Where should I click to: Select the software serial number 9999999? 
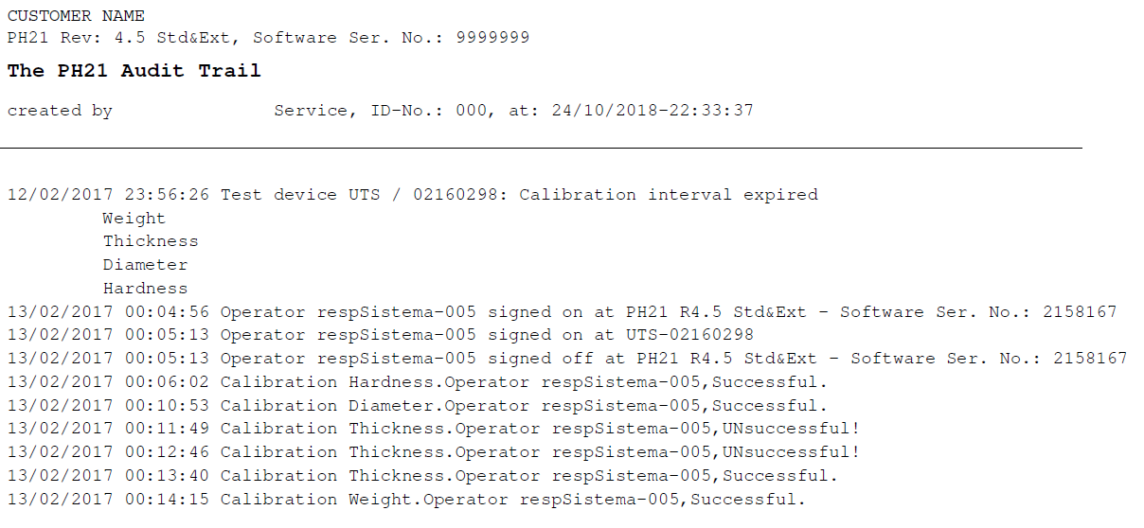click(492, 38)
